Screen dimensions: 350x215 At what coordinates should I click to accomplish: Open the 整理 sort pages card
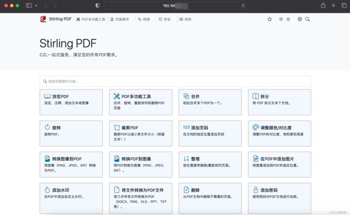click(210, 164)
